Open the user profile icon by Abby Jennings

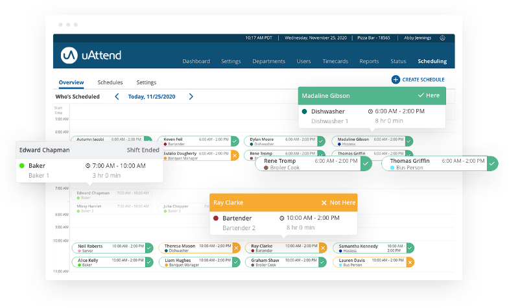(x=442, y=38)
